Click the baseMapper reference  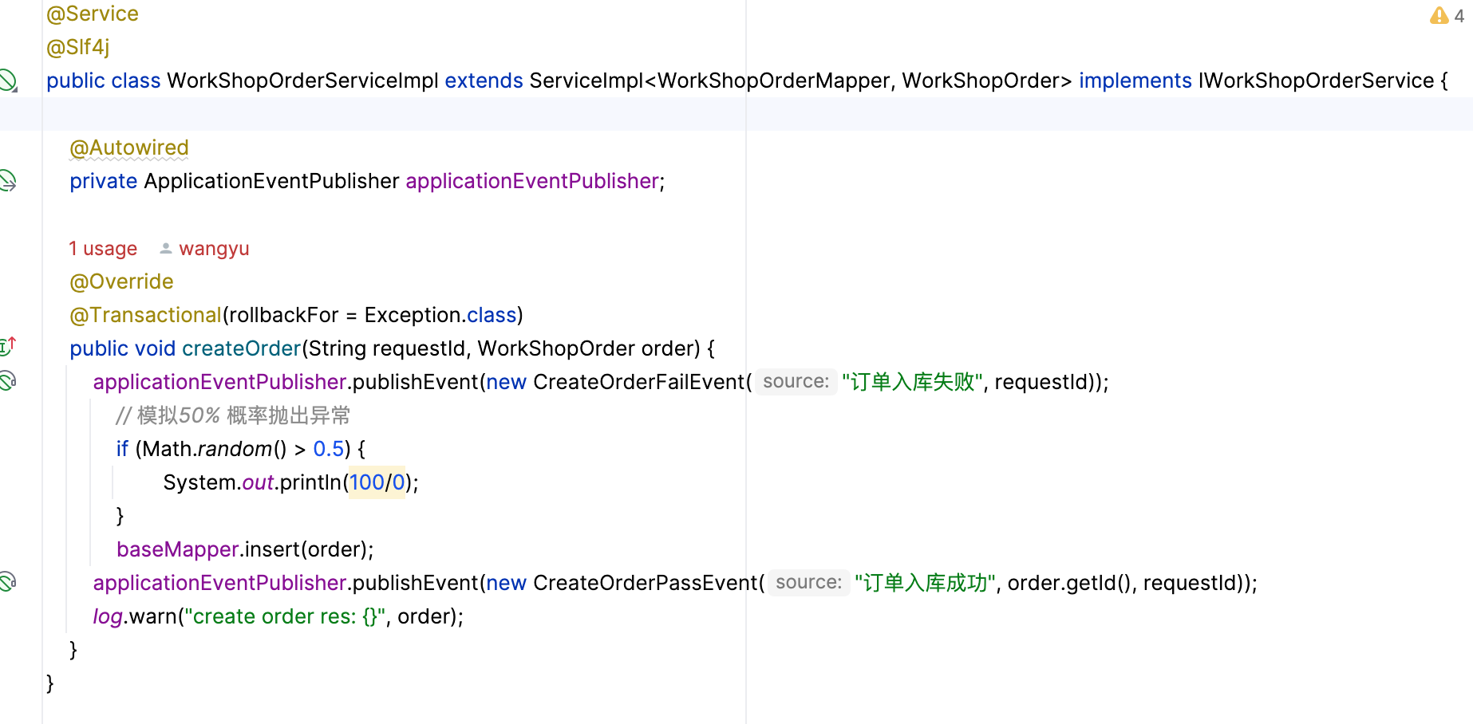178,549
